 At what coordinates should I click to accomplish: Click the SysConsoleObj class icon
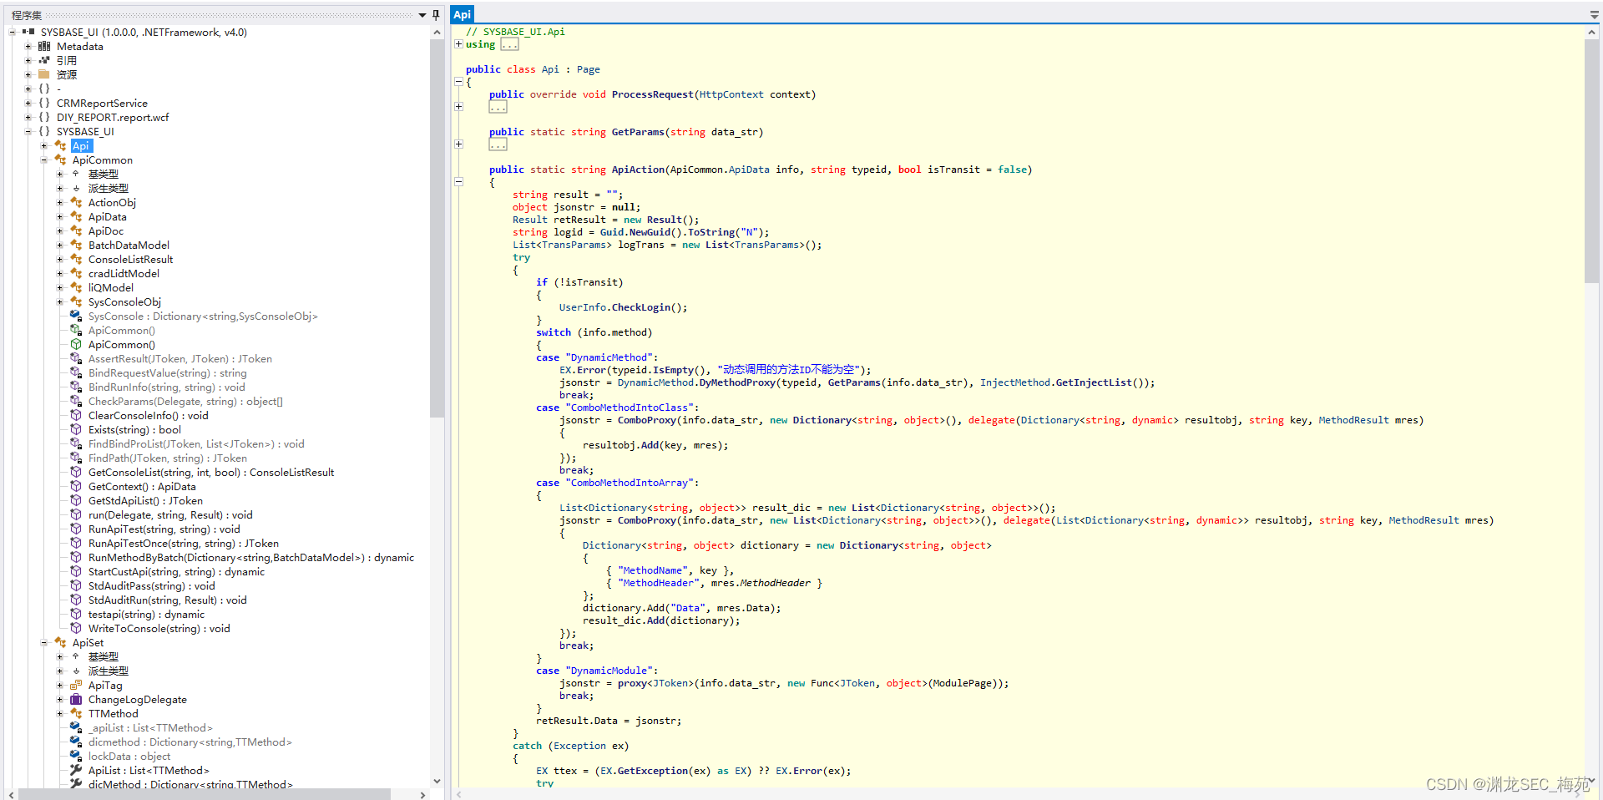(x=76, y=301)
